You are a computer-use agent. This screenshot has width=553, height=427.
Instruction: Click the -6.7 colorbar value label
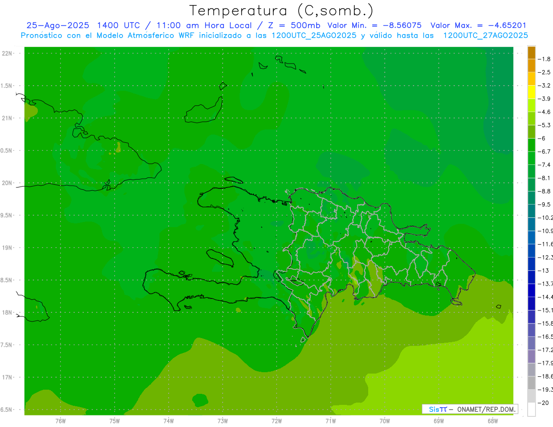click(x=544, y=152)
